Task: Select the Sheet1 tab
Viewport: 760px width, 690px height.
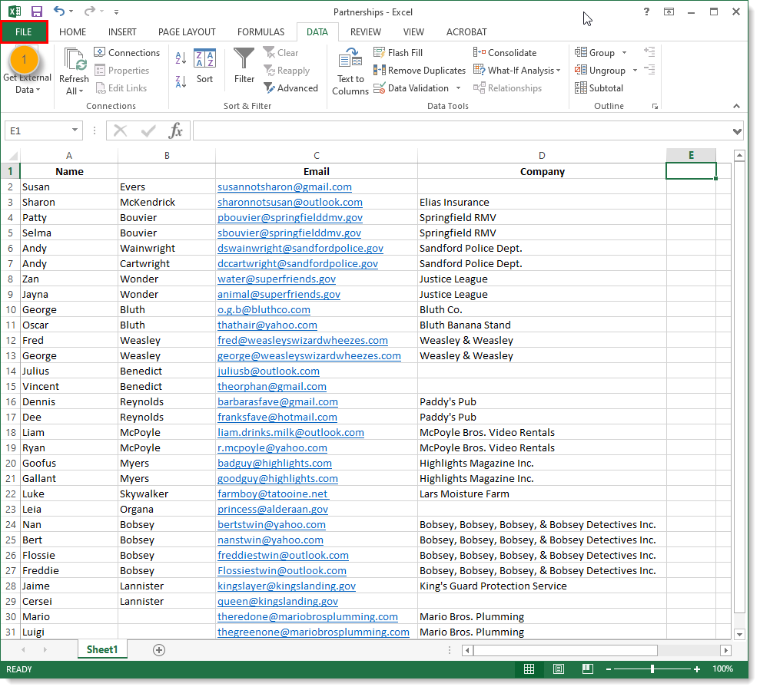Action: pos(102,649)
